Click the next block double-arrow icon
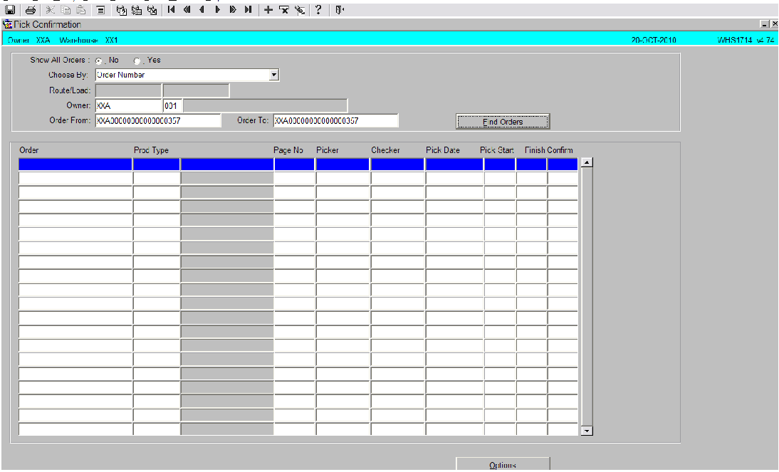Viewport: 779px width, 472px height. click(233, 9)
